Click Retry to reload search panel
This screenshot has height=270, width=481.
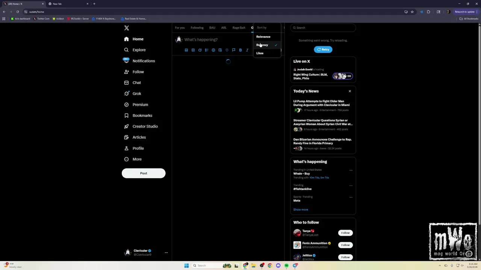[323, 49]
